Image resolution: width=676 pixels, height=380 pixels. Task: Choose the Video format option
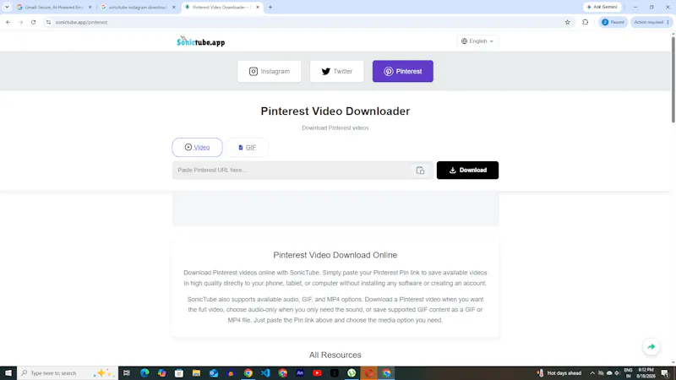pos(197,147)
